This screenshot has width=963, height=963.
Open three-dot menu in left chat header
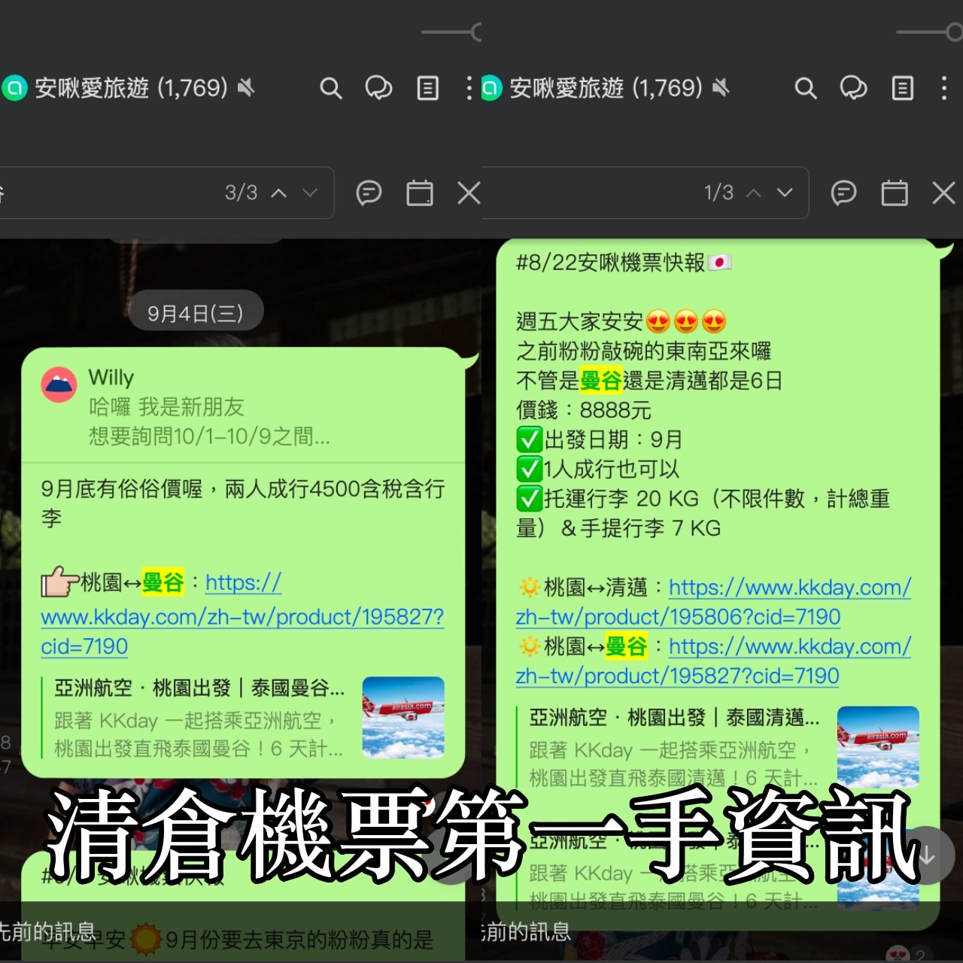tap(469, 89)
